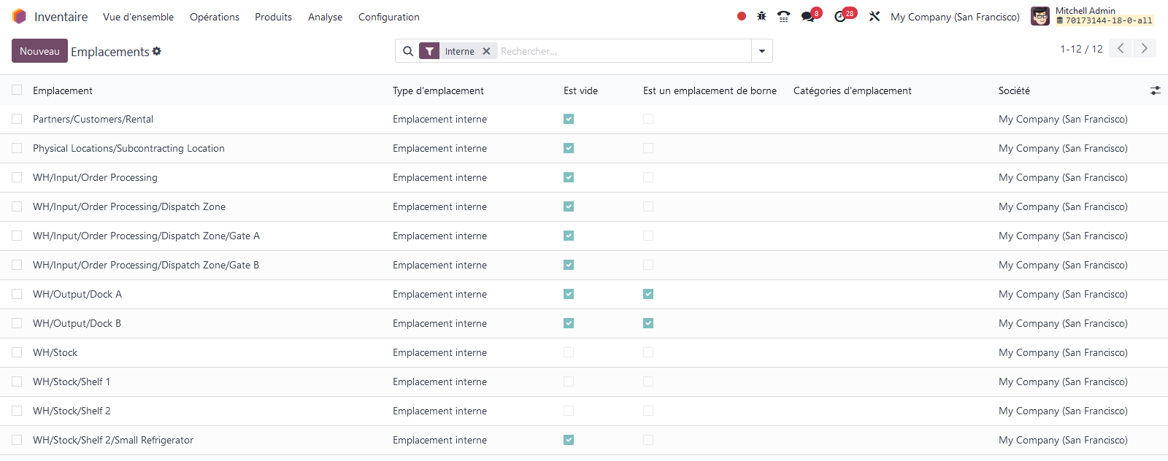
Task: Click the Nouveau button
Action: [x=39, y=51]
